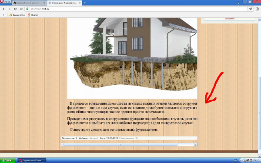The image size is (261, 163).
Task: Reload the current page
Action: point(15,9)
